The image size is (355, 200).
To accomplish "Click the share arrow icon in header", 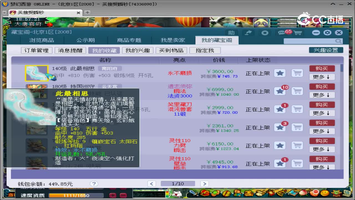I will (248, 33).
